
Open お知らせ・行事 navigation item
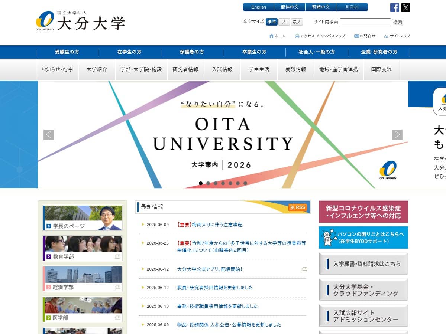57,69
